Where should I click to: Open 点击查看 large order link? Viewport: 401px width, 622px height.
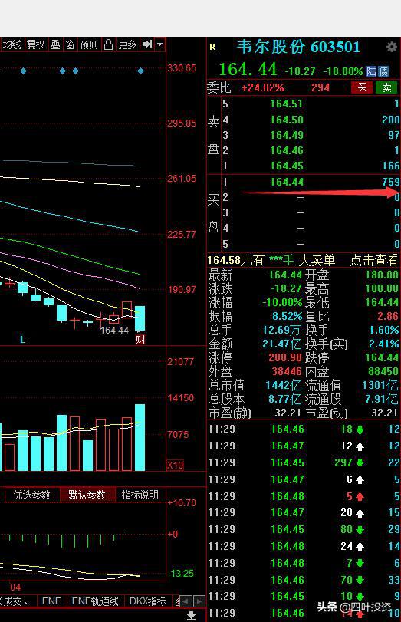tap(374, 260)
